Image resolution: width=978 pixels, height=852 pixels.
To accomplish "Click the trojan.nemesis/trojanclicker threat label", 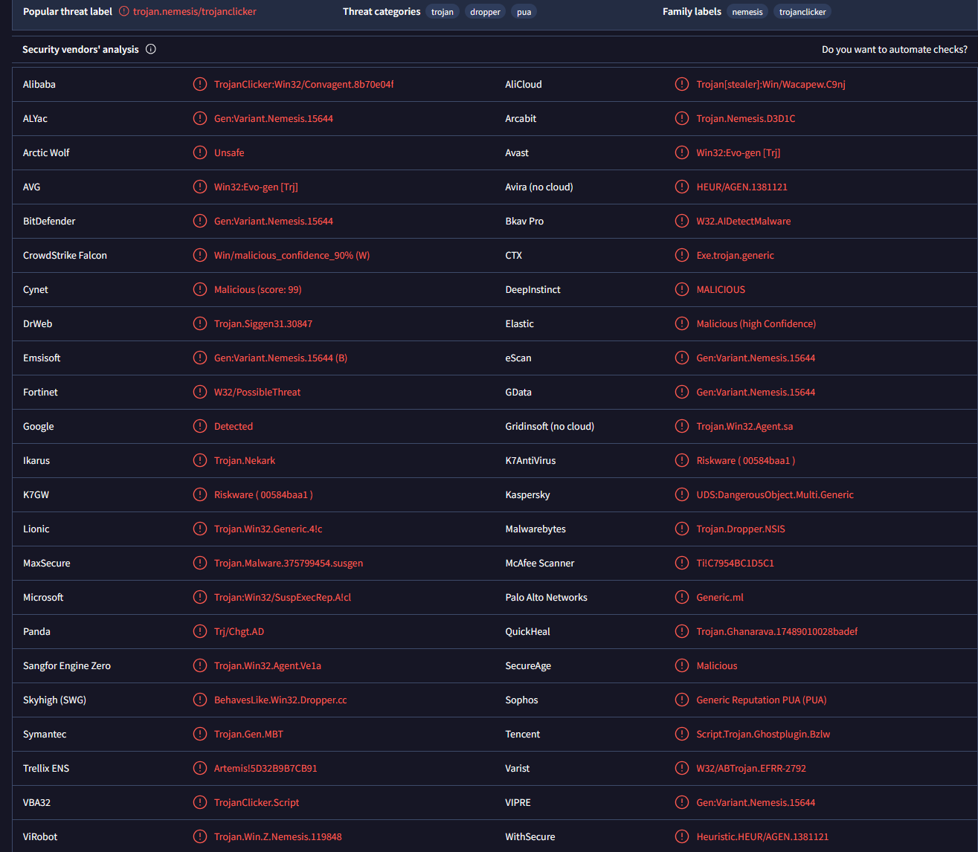I will click(195, 11).
